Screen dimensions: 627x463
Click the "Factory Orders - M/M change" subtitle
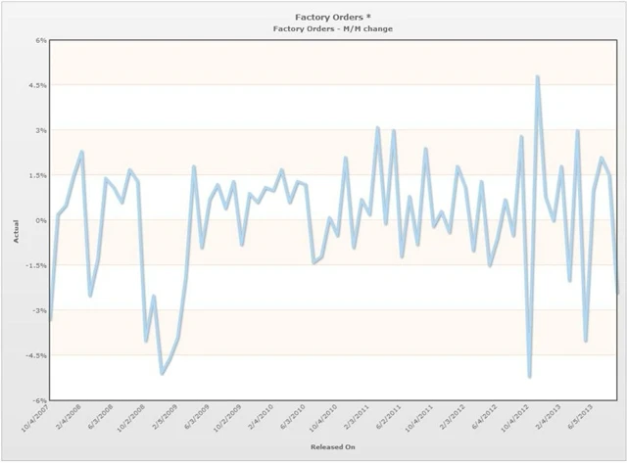pos(333,28)
